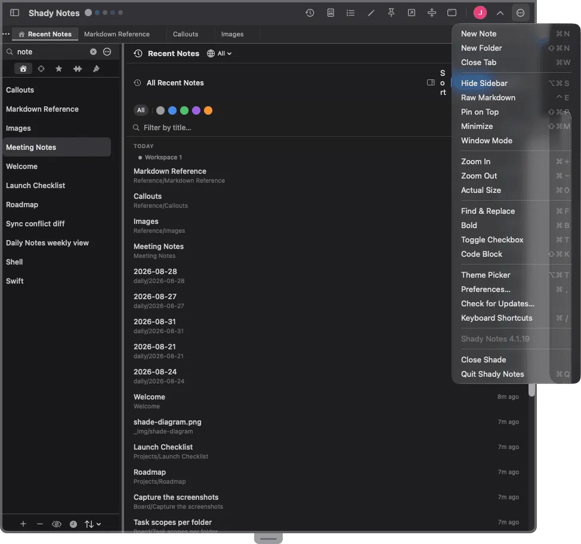Click the bottom shade drag handle
Image resolution: width=581 pixels, height=544 pixels.
(x=268, y=539)
